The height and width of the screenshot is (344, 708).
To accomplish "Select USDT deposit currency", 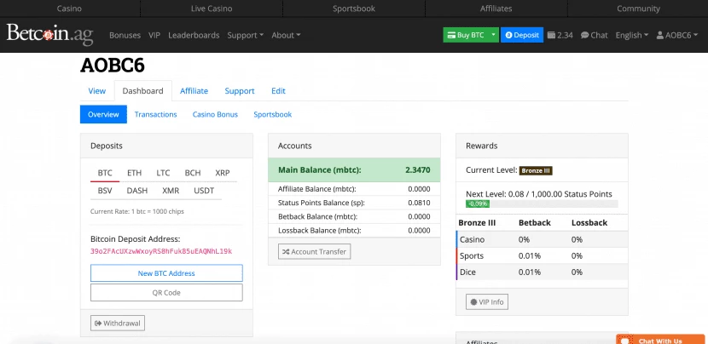I will tap(204, 190).
